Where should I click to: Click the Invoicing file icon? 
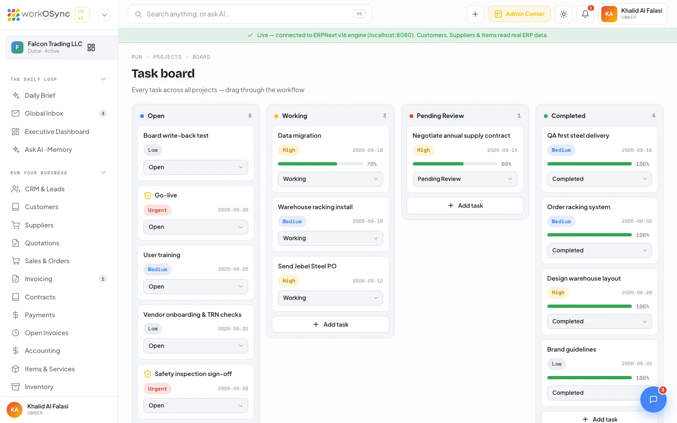pyautogui.click(x=16, y=279)
